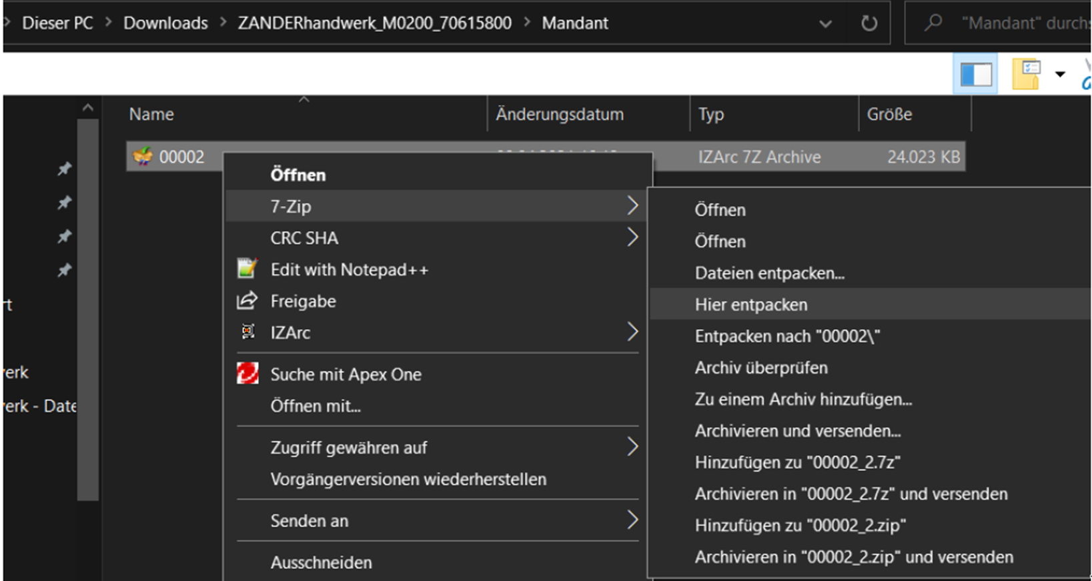Screen dimensions: 1092x581
Task: Select Archiv überprüfen option
Action: click(760, 368)
